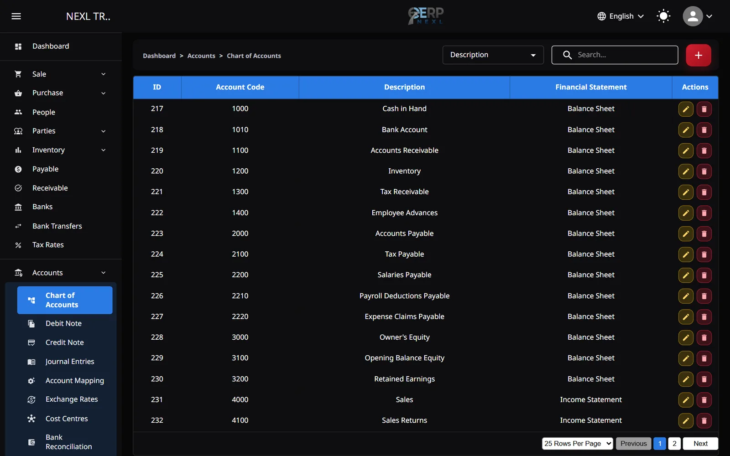Open Bank Transfers page

[x=61, y=226]
